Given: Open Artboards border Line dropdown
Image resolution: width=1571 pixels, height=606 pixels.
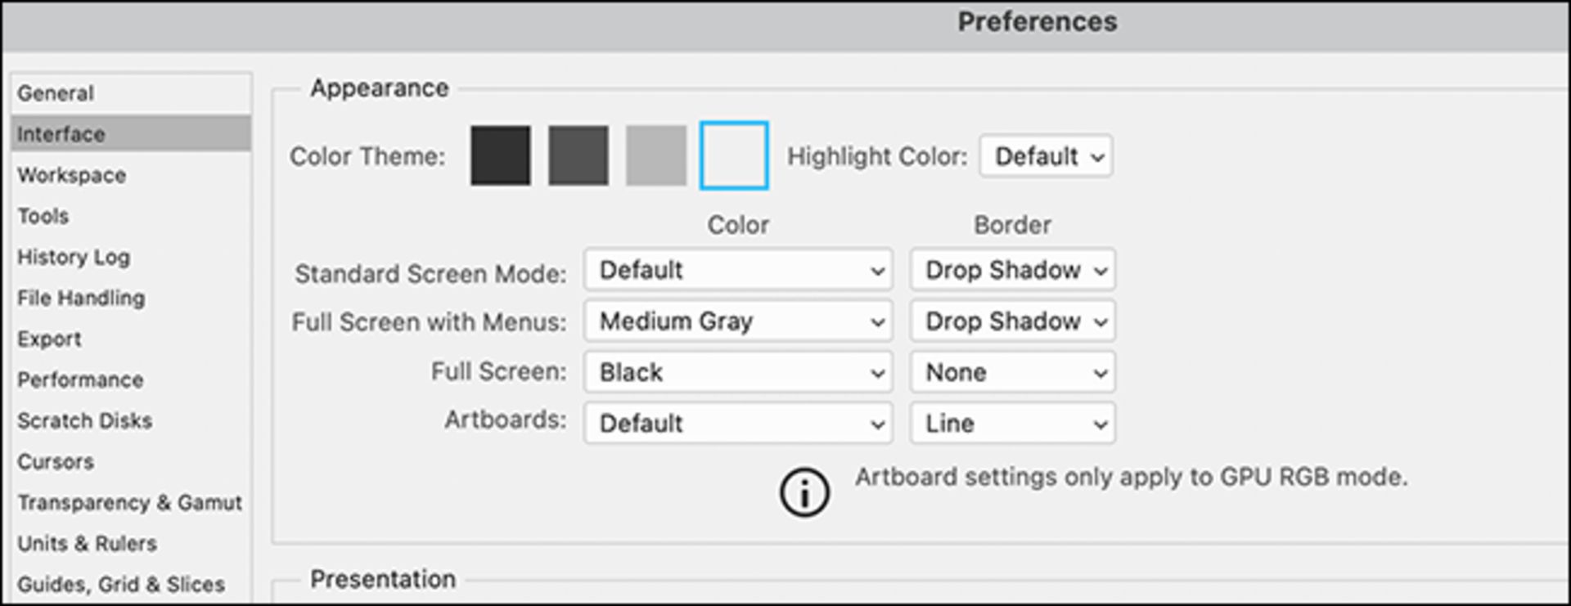Looking at the screenshot, I should pos(1012,424).
